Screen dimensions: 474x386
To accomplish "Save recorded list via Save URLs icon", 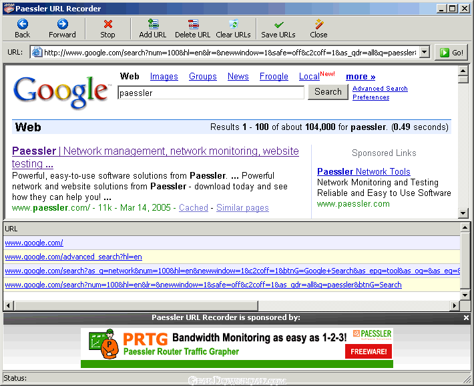I will tap(278, 25).
